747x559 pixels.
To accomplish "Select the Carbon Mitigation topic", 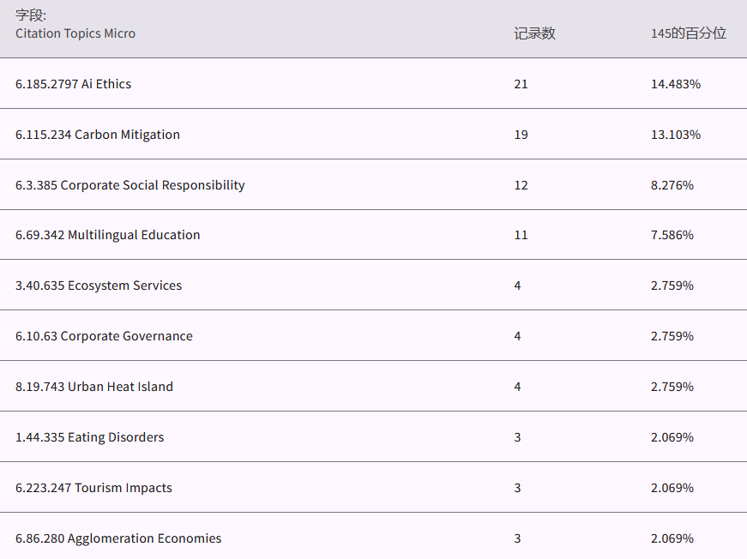I will [98, 135].
